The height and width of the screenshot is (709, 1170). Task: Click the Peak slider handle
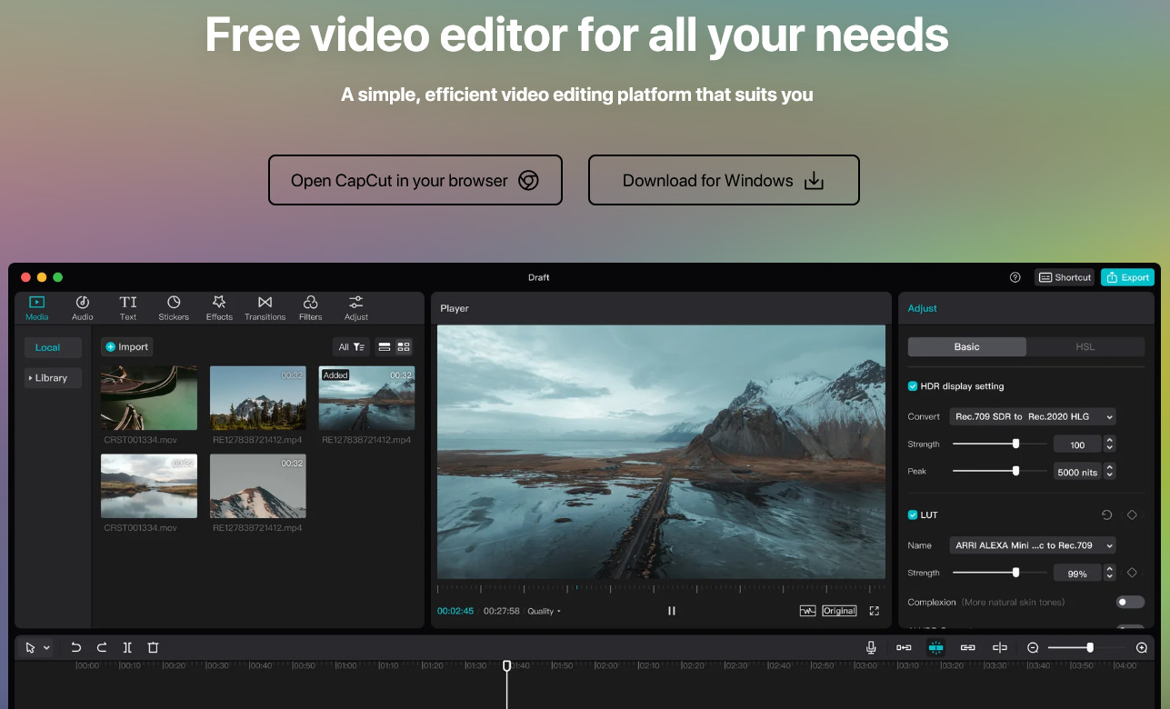click(1015, 471)
